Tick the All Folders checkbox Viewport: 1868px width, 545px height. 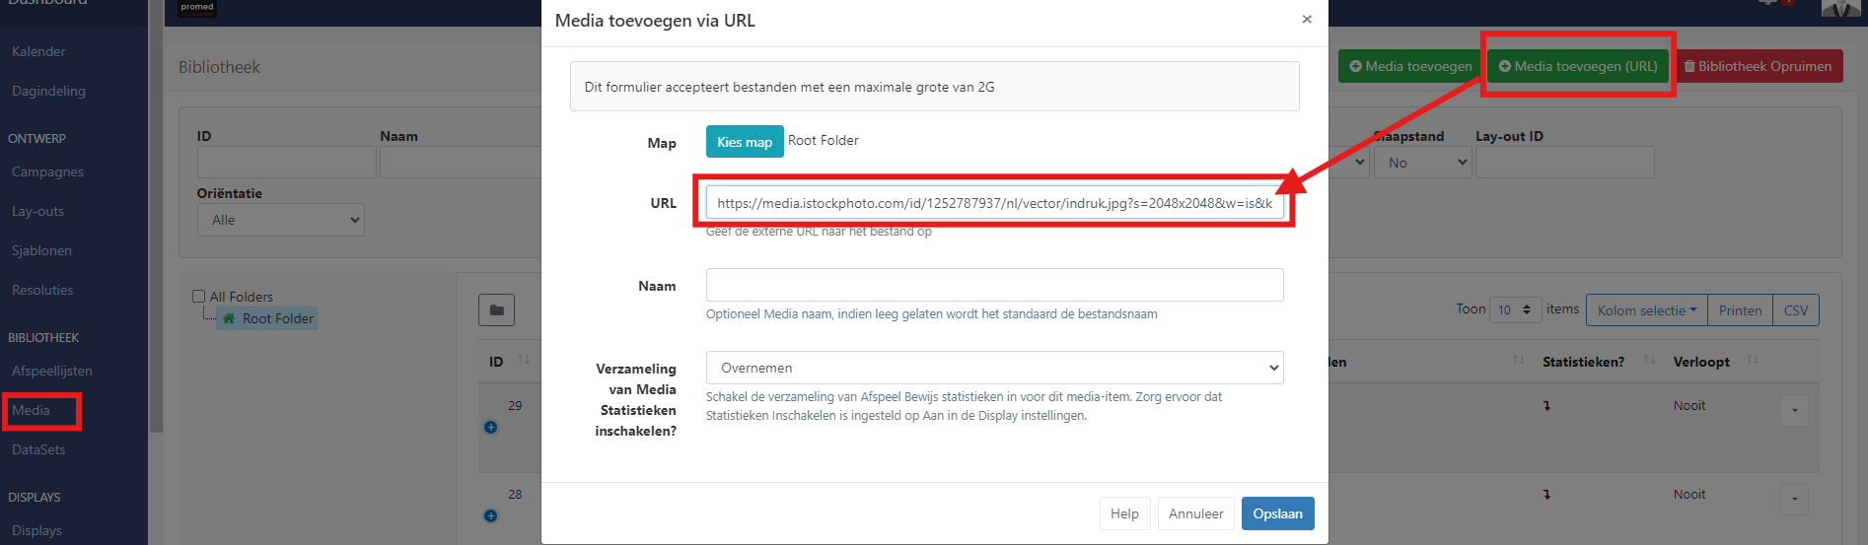198,296
